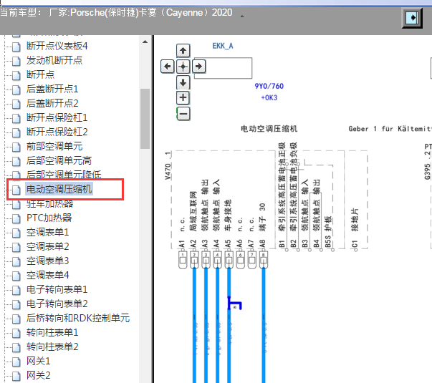The image size is (432, 383).
Task: Click the +0K3 label in diagram
Action: (269, 98)
